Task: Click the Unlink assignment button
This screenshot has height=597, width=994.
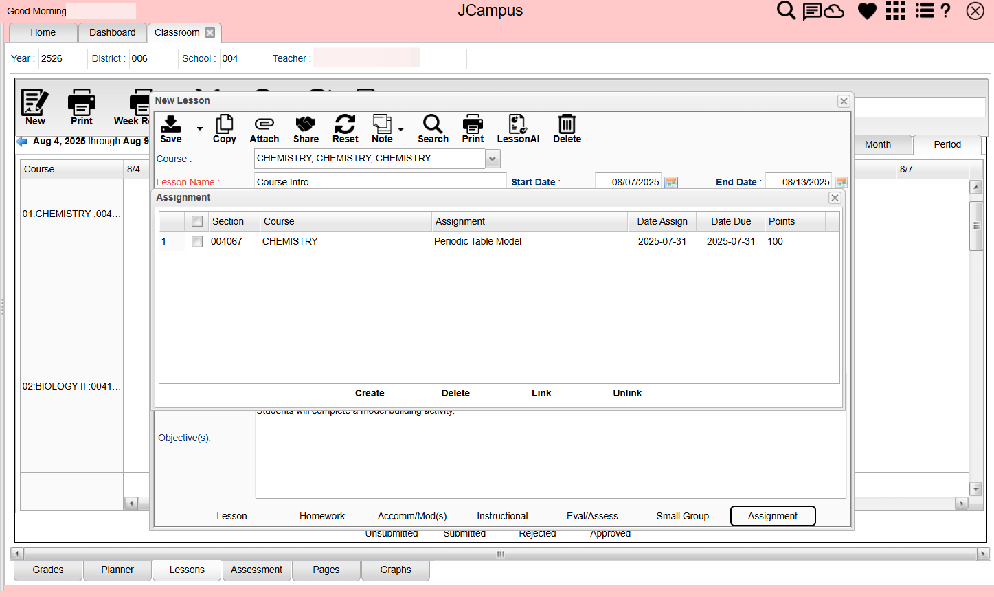Action: (x=627, y=393)
